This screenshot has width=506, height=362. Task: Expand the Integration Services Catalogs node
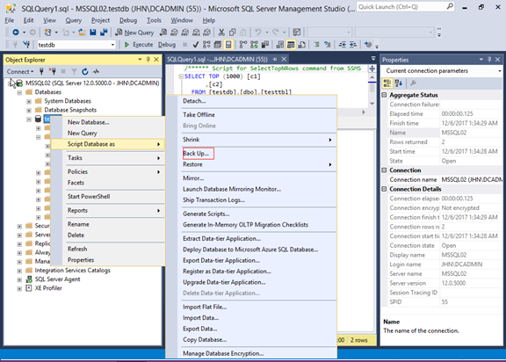pos(19,271)
